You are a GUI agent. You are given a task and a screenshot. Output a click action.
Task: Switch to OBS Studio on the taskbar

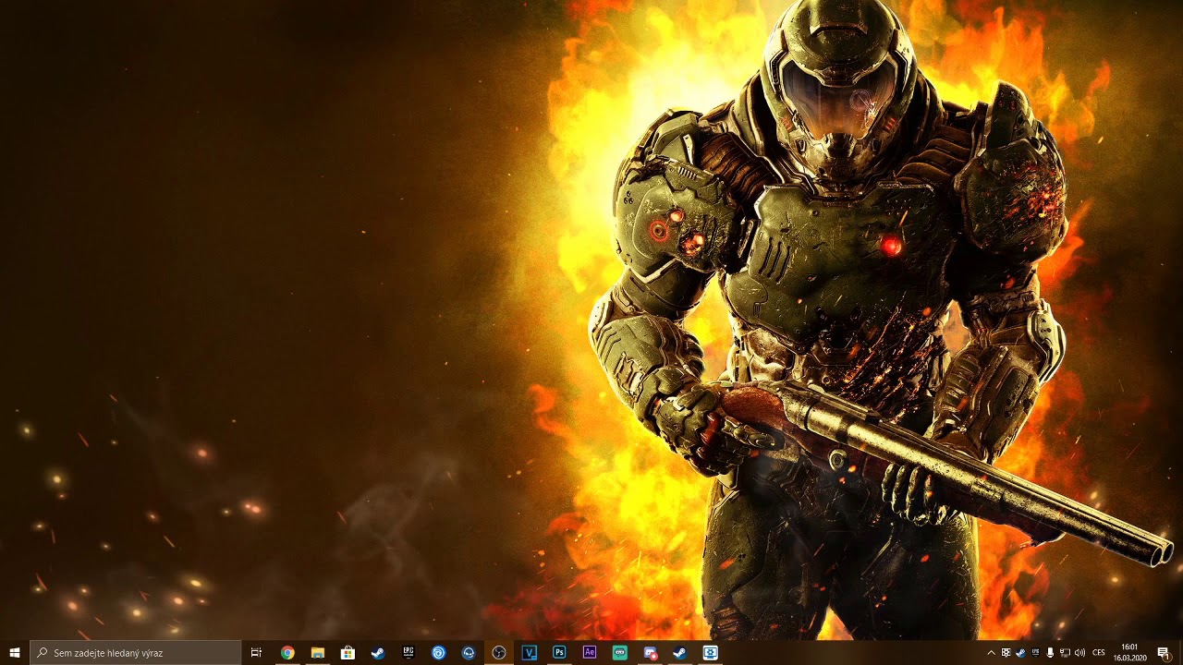coord(499,653)
